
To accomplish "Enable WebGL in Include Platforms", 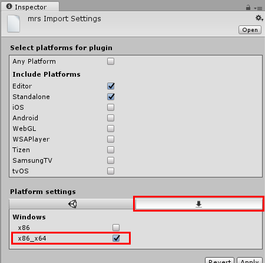I will pos(111,129).
